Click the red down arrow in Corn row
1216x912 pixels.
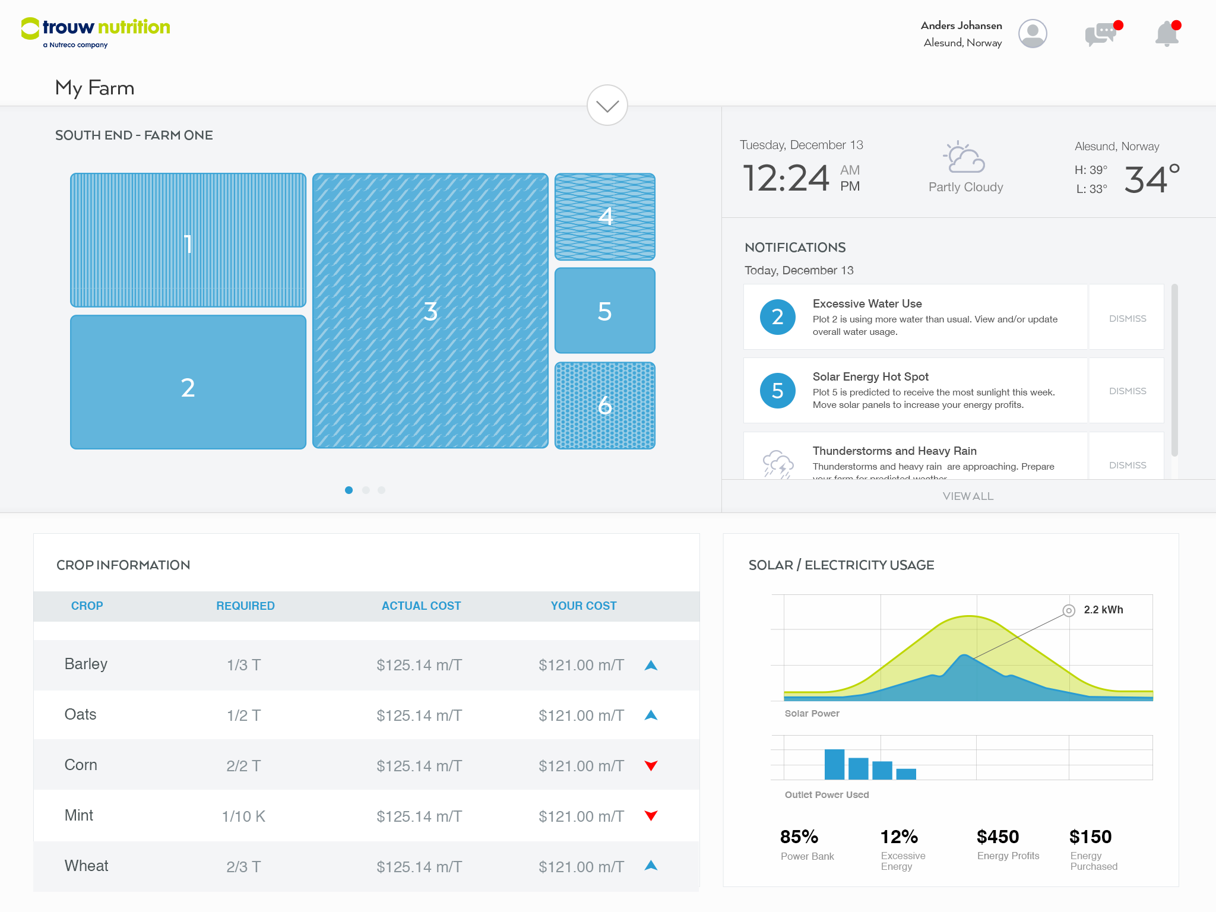click(651, 766)
